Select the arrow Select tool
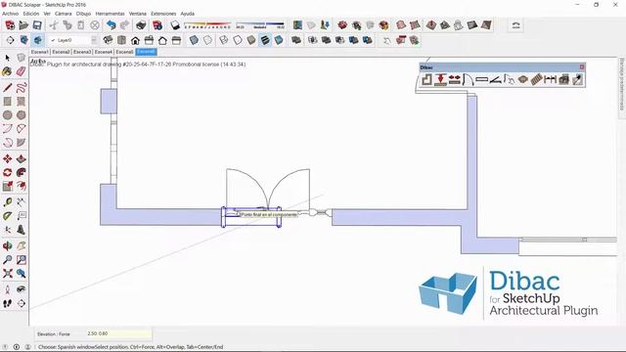The height and width of the screenshot is (352, 626). [x=7, y=59]
